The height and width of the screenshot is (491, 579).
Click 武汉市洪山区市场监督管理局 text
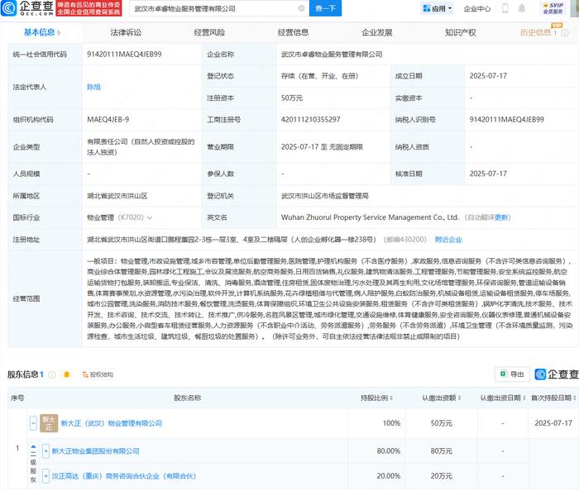325,196
